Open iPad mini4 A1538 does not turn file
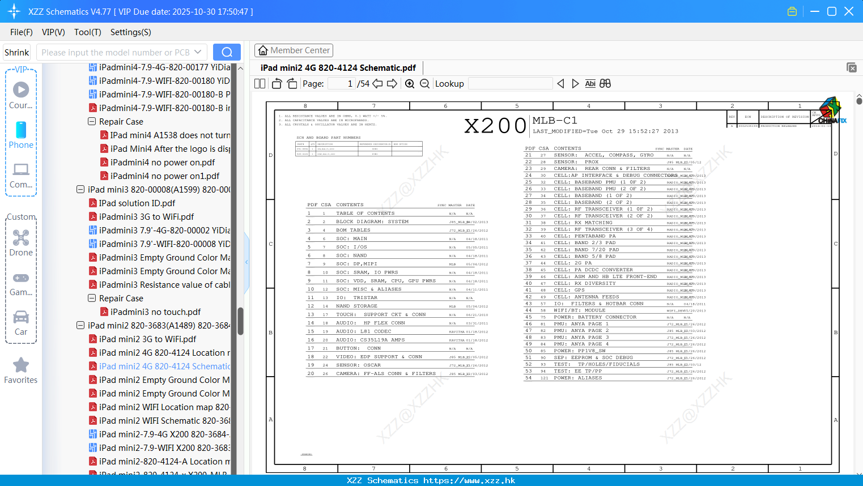This screenshot has height=486, width=863. [x=165, y=135]
